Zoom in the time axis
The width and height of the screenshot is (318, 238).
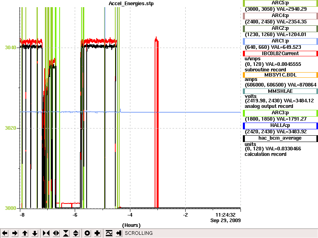46,233
